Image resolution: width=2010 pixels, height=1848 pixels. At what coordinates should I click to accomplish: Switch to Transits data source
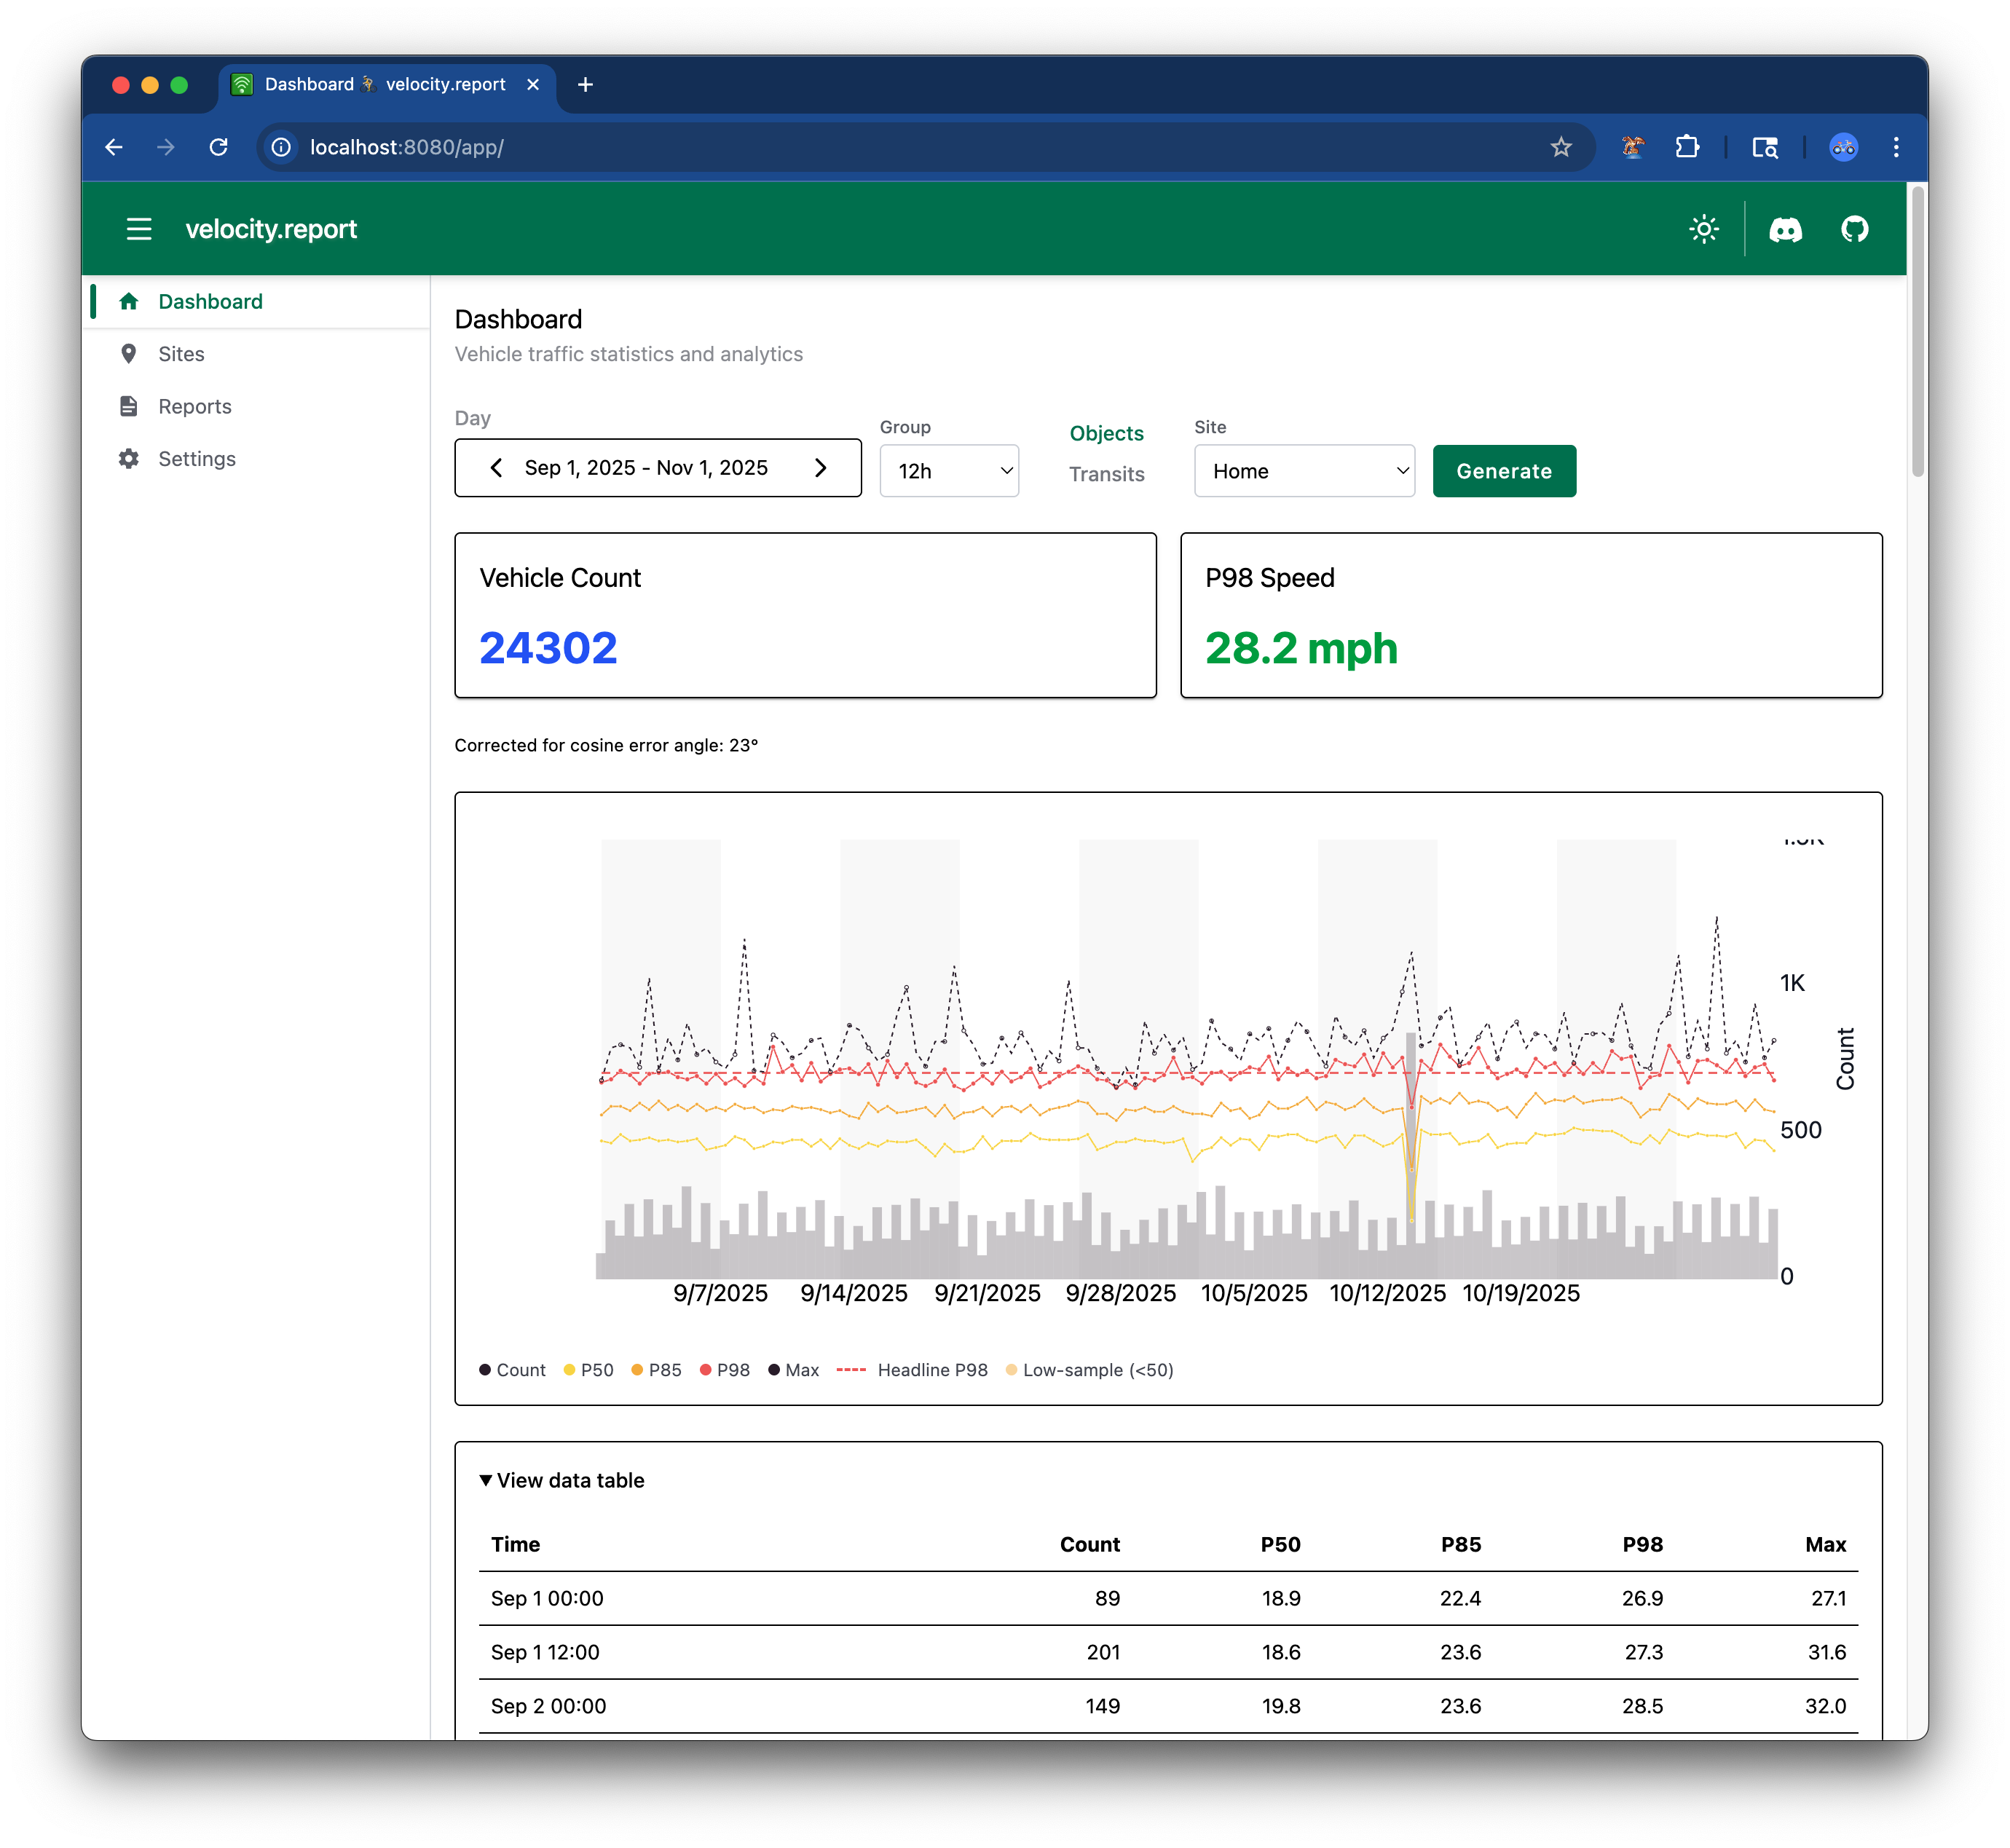pyautogui.click(x=1106, y=474)
